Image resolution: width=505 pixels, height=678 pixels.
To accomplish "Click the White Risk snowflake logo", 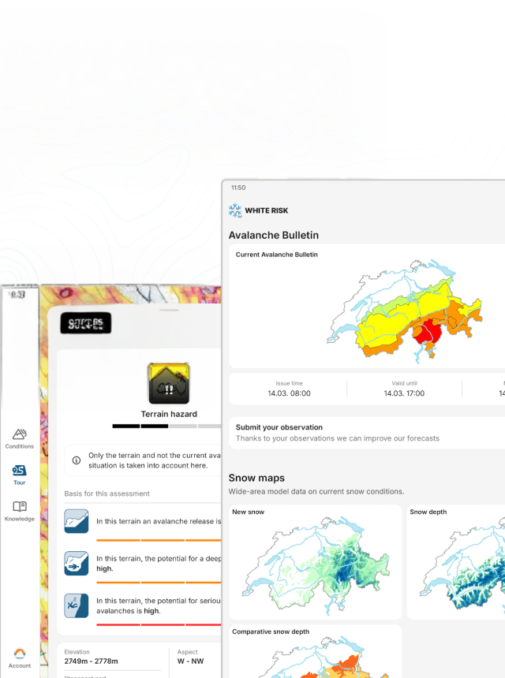I will tap(235, 210).
